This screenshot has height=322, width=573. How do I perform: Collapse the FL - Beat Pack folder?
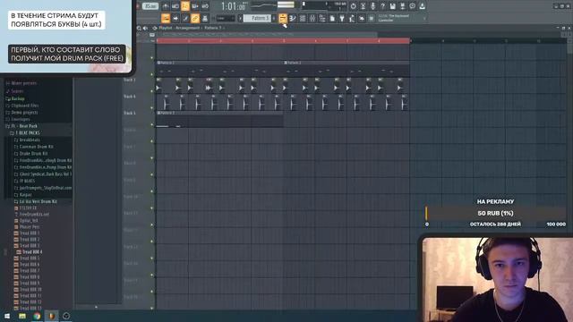24,126
